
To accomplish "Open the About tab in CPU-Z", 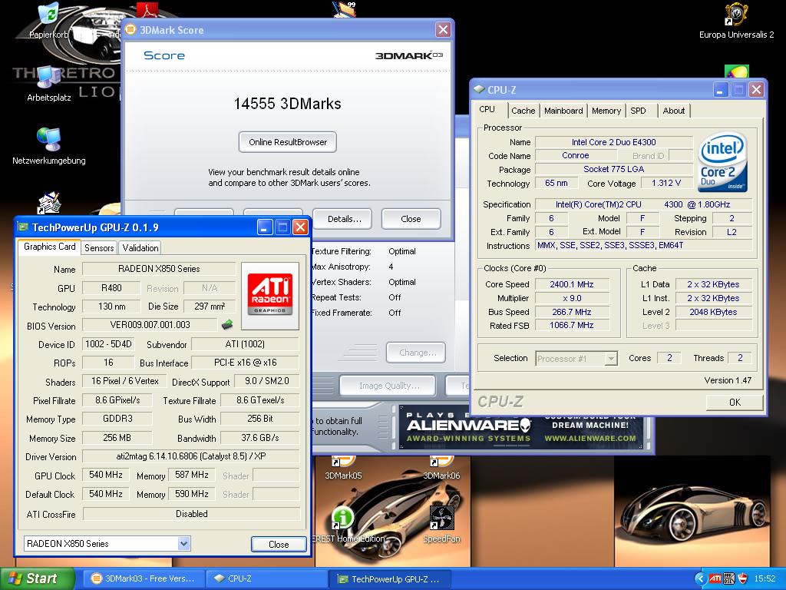I will (x=674, y=111).
